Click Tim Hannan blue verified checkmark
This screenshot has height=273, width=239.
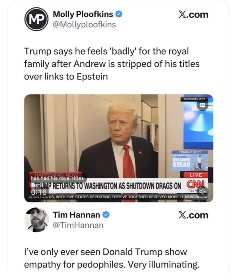tap(106, 215)
